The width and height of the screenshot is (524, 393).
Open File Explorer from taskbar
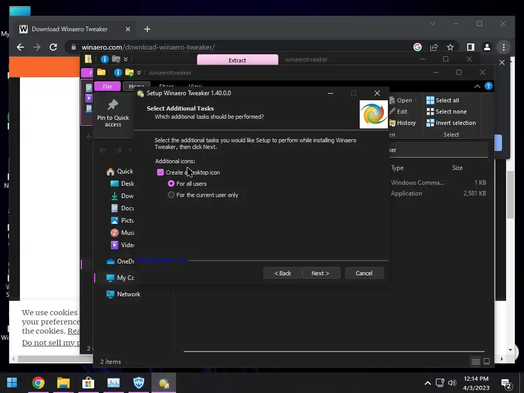(x=63, y=383)
